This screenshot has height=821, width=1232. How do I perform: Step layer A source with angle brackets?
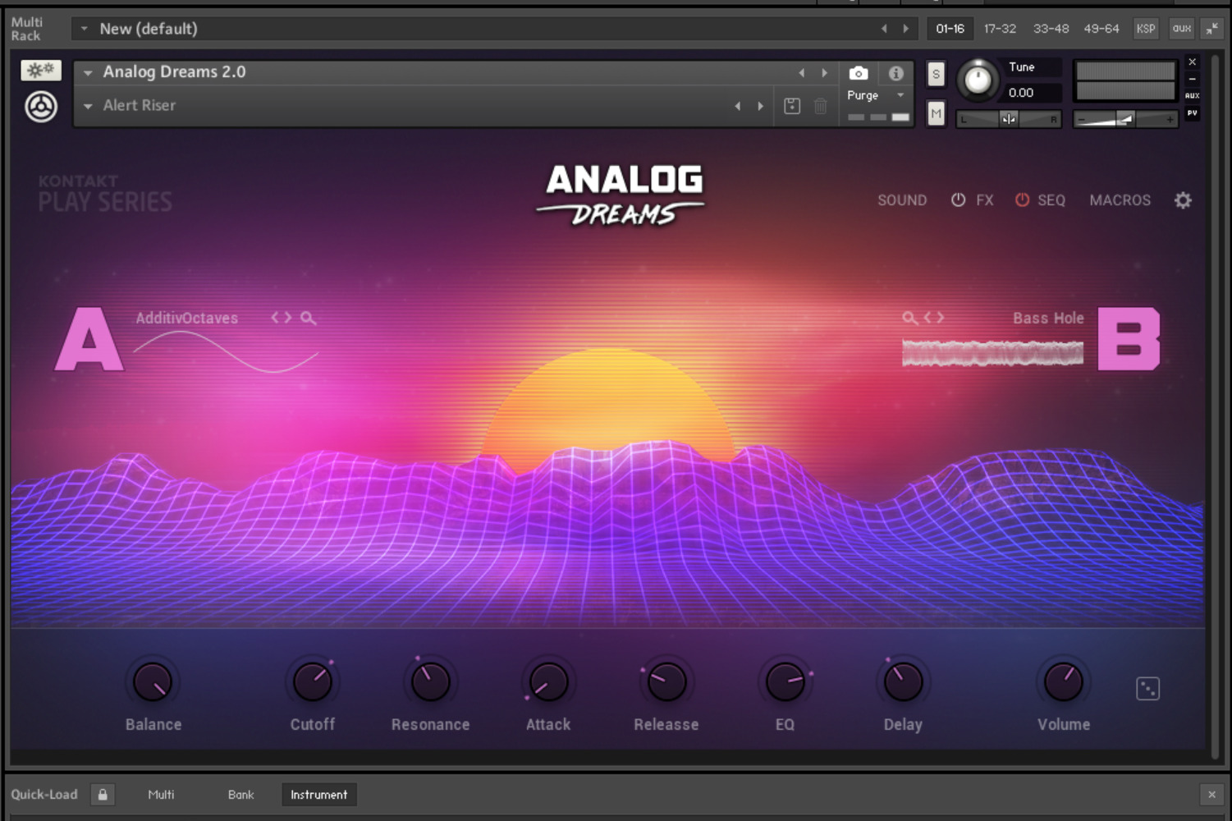282,318
